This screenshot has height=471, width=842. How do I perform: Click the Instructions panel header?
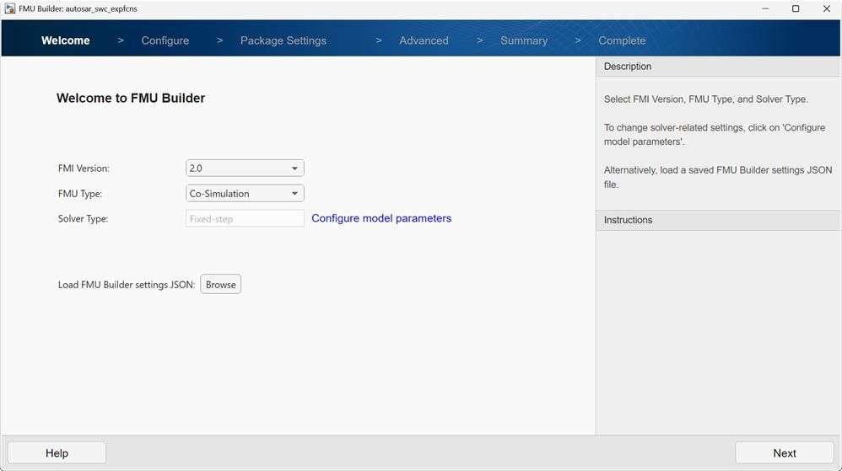(718, 220)
